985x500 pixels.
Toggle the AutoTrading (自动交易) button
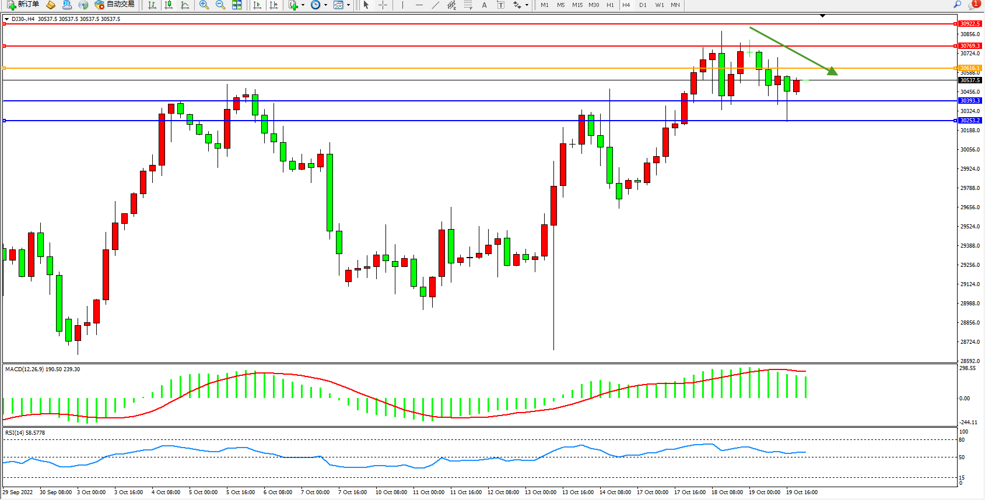coord(115,5)
